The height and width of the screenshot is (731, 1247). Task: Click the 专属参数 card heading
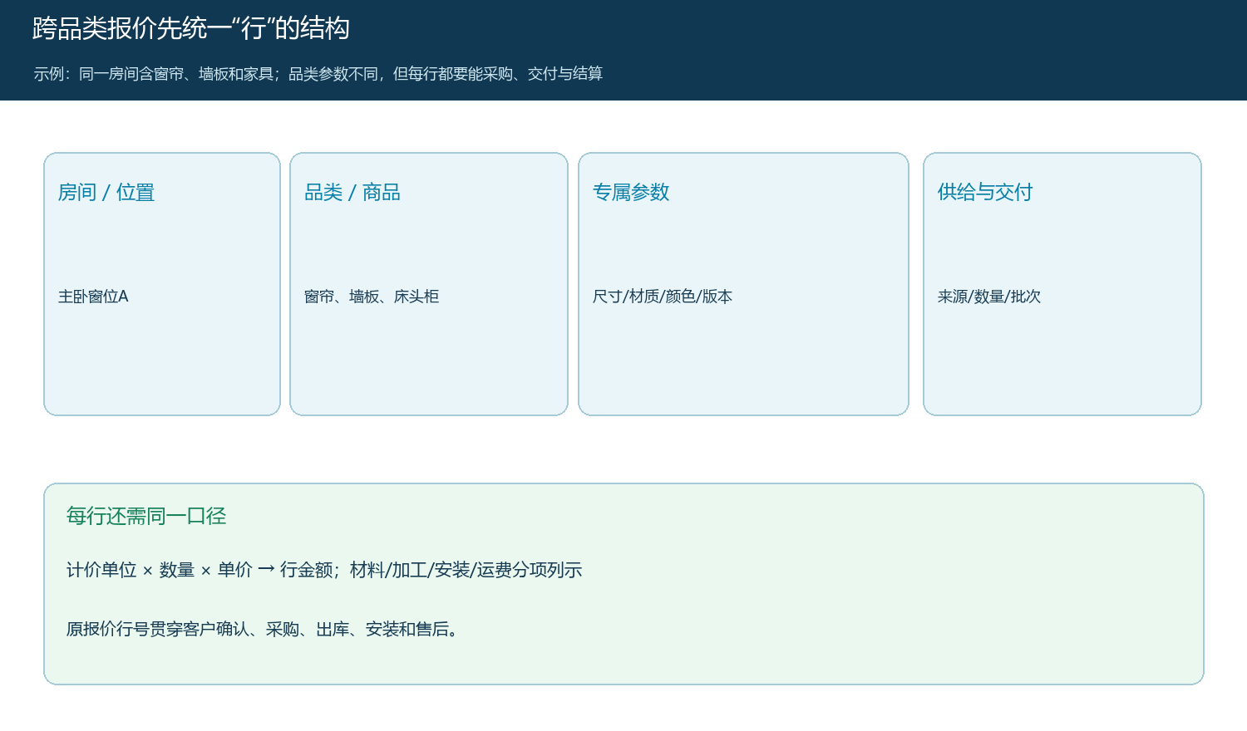pyautogui.click(x=631, y=193)
